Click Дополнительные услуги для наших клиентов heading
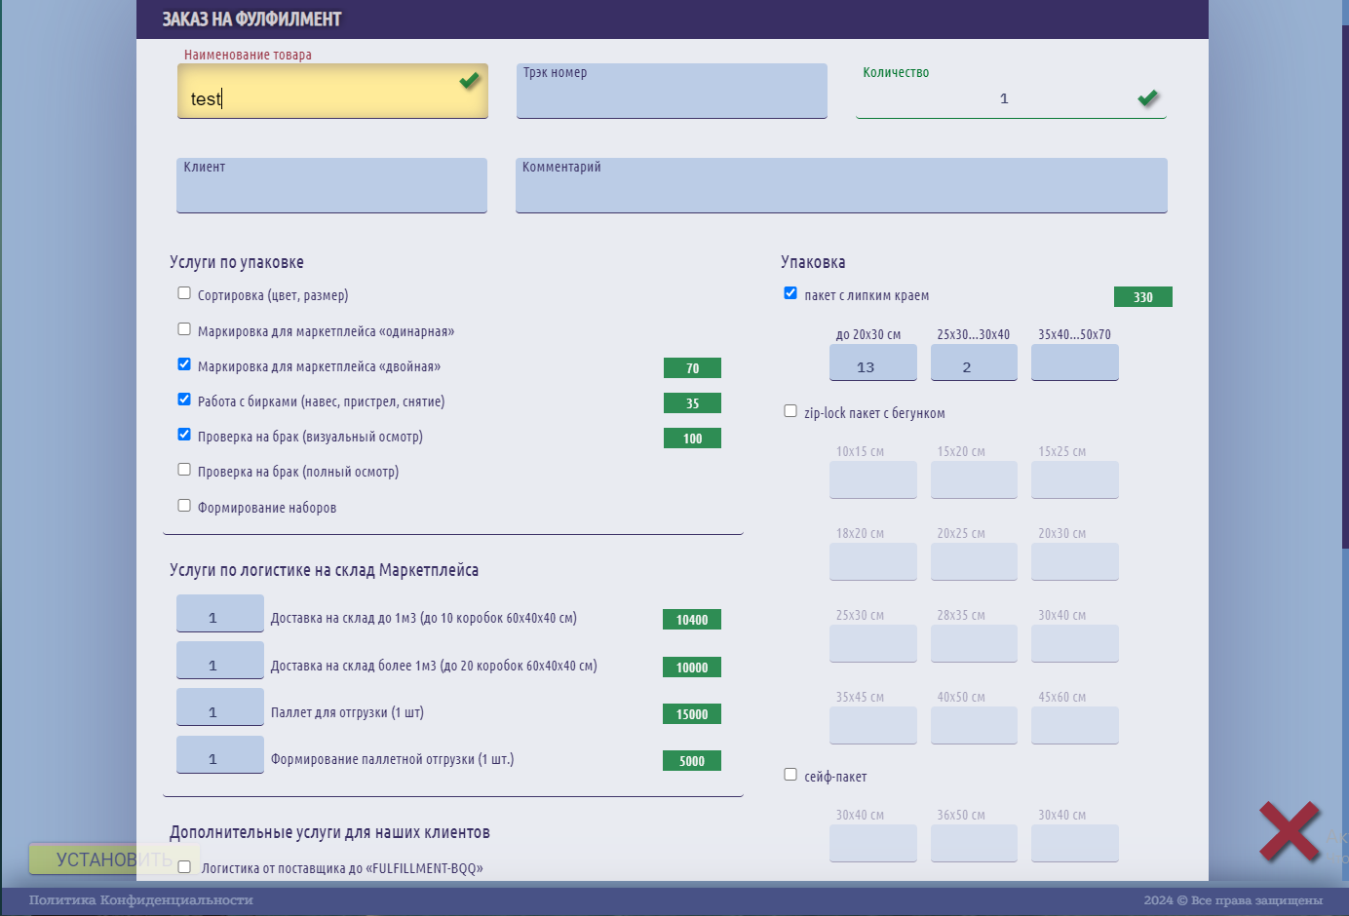Screen dimensions: 1349x916 pyautogui.click(x=329, y=832)
